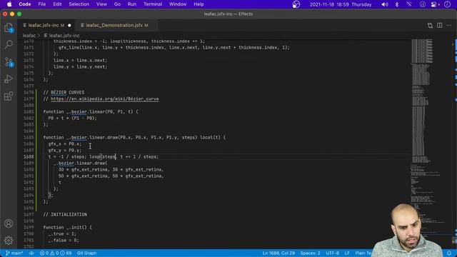Screen dimensions: 457x257
Task: Click the date and time in menu bar
Action: (341, 4)
